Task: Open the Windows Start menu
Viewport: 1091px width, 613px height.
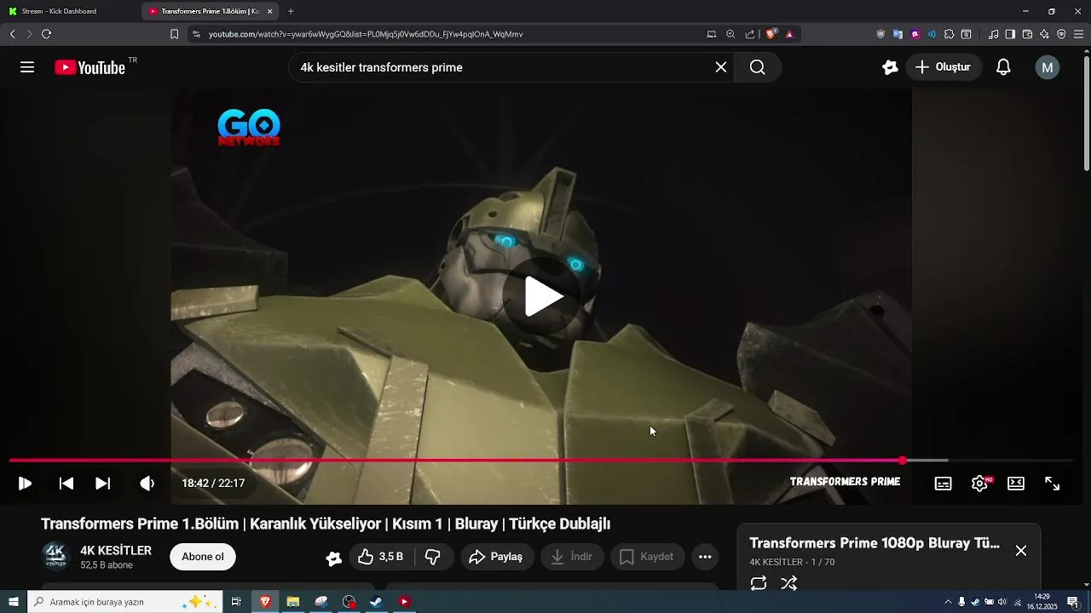Action: point(14,602)
